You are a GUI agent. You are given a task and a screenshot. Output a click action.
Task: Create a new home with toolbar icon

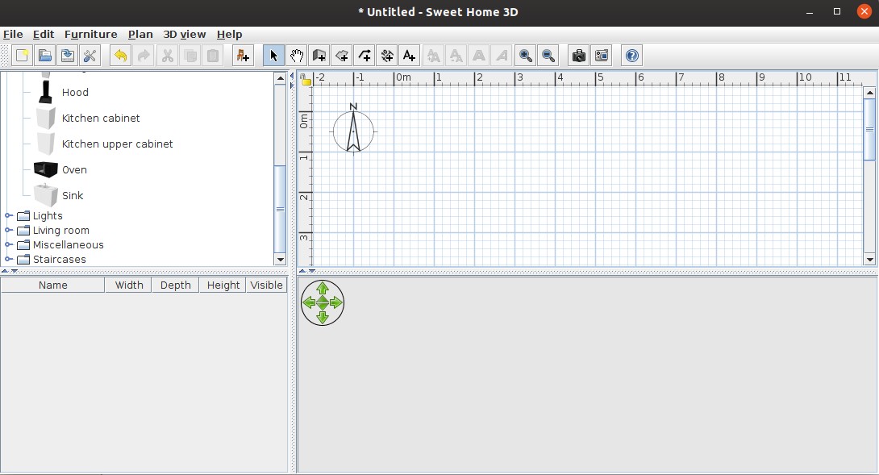coord(23,56)
